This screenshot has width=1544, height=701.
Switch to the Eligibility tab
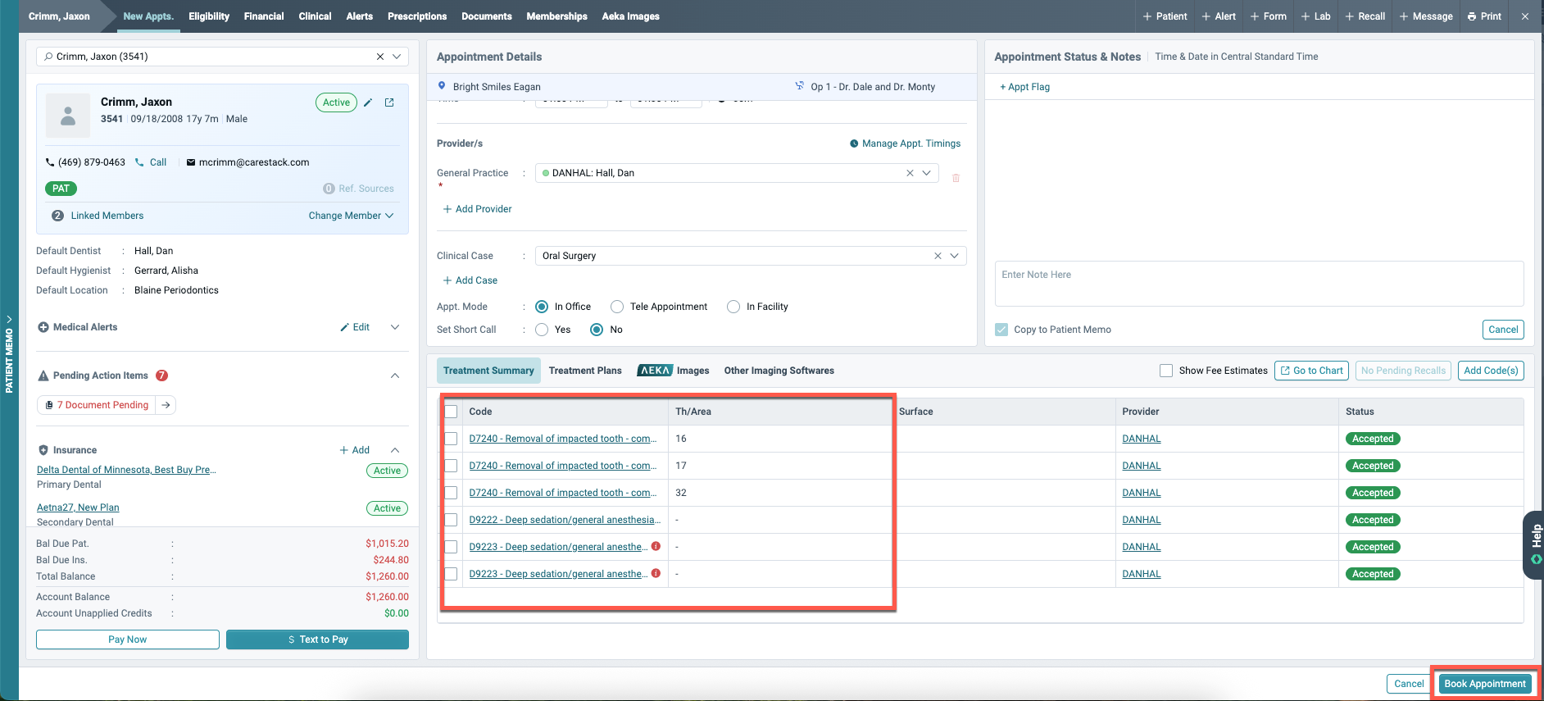click(x=209, y=16)
